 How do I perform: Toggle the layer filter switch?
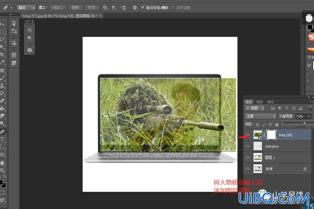click(310, 108)
